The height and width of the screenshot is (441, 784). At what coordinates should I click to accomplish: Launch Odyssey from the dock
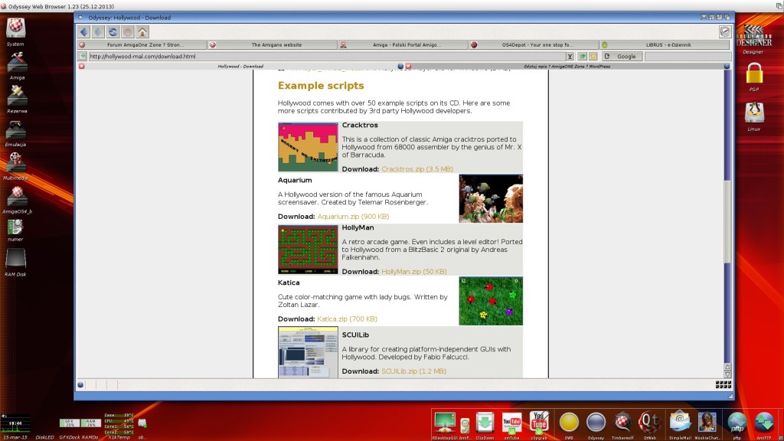596,425
